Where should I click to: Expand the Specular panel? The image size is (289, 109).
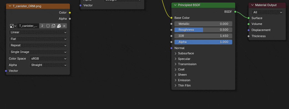(x=176, y=59)
